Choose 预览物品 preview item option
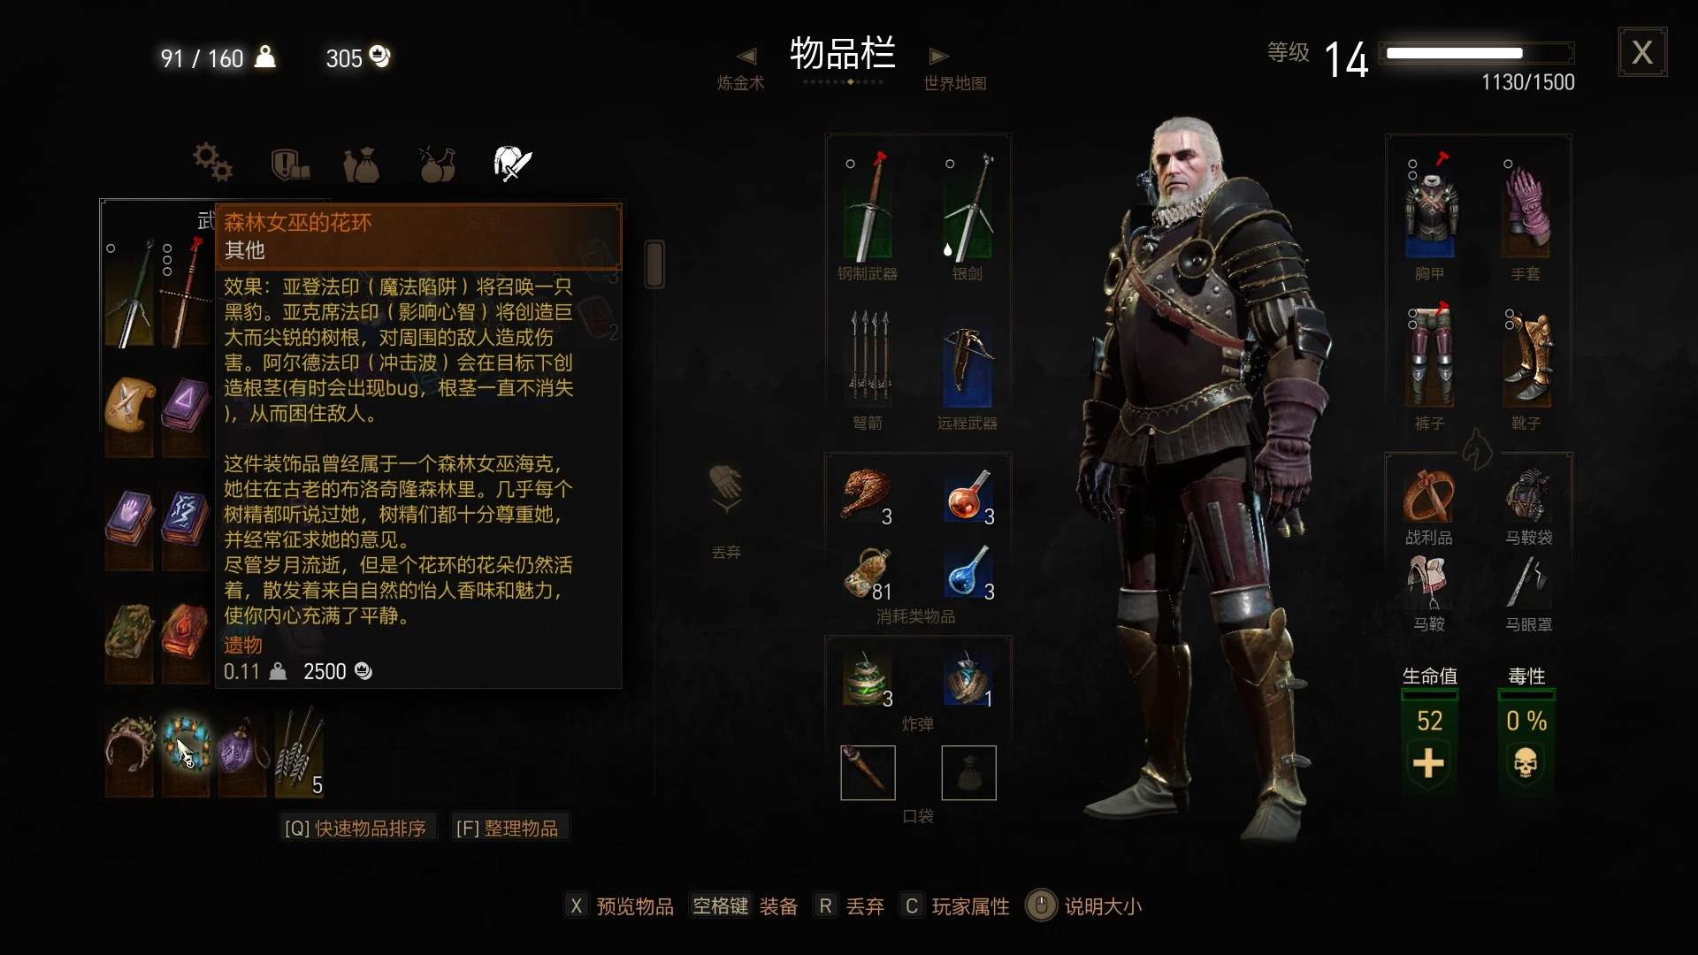The width and height of the screenshot is (1698, 955). [620, 906]
